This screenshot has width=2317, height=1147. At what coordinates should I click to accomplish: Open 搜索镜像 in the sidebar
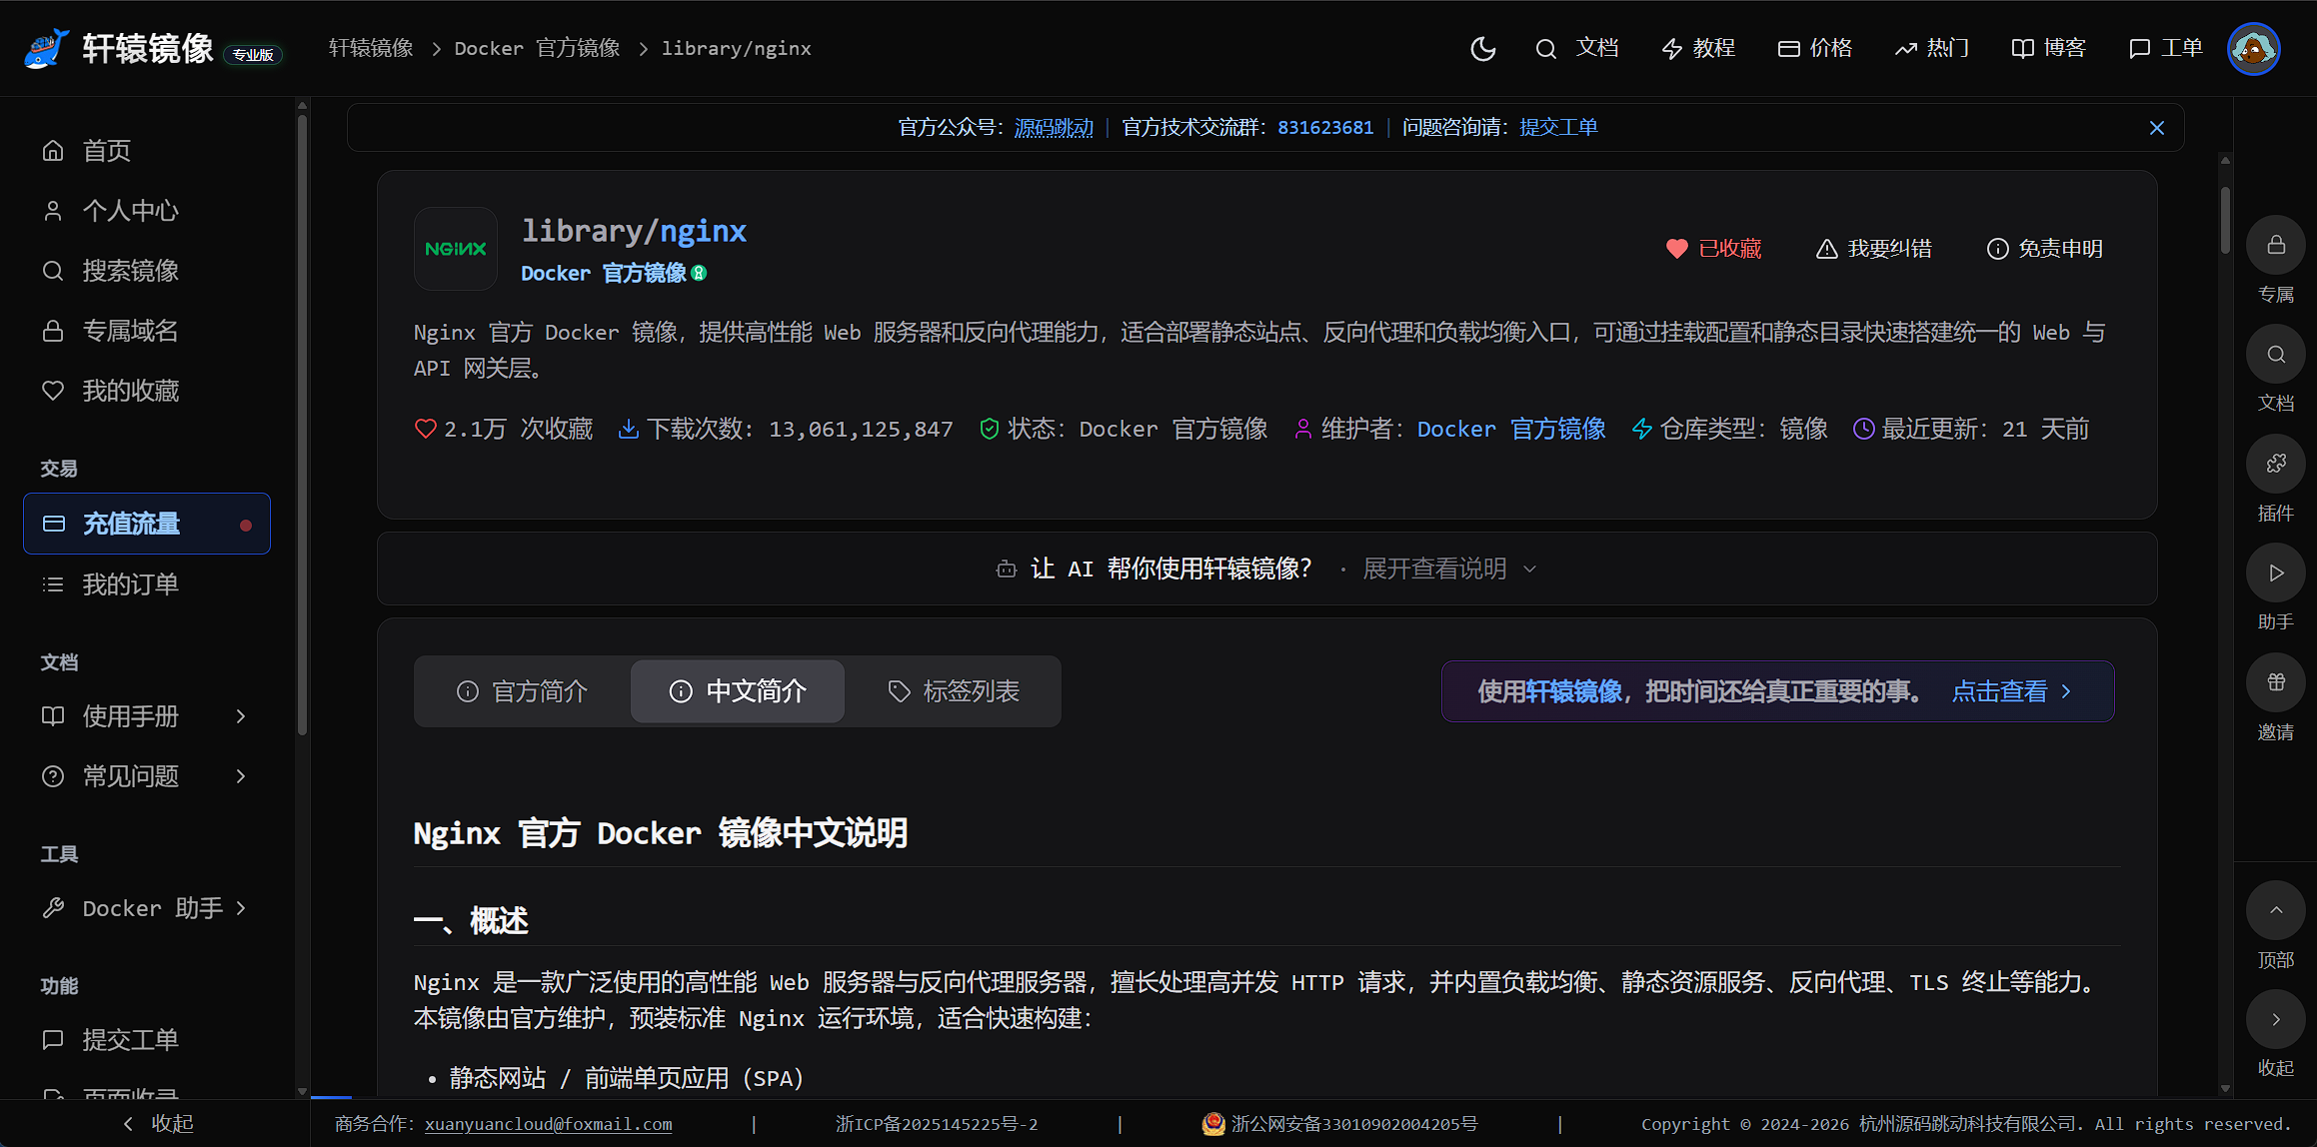(x=147, y=271)
